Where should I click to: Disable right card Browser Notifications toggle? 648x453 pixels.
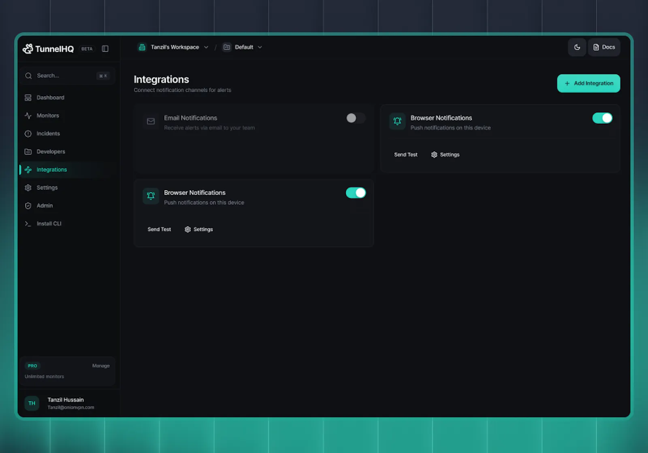coord(602,118)
